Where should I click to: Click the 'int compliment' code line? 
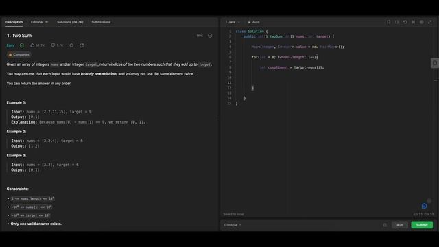[292, 67]
